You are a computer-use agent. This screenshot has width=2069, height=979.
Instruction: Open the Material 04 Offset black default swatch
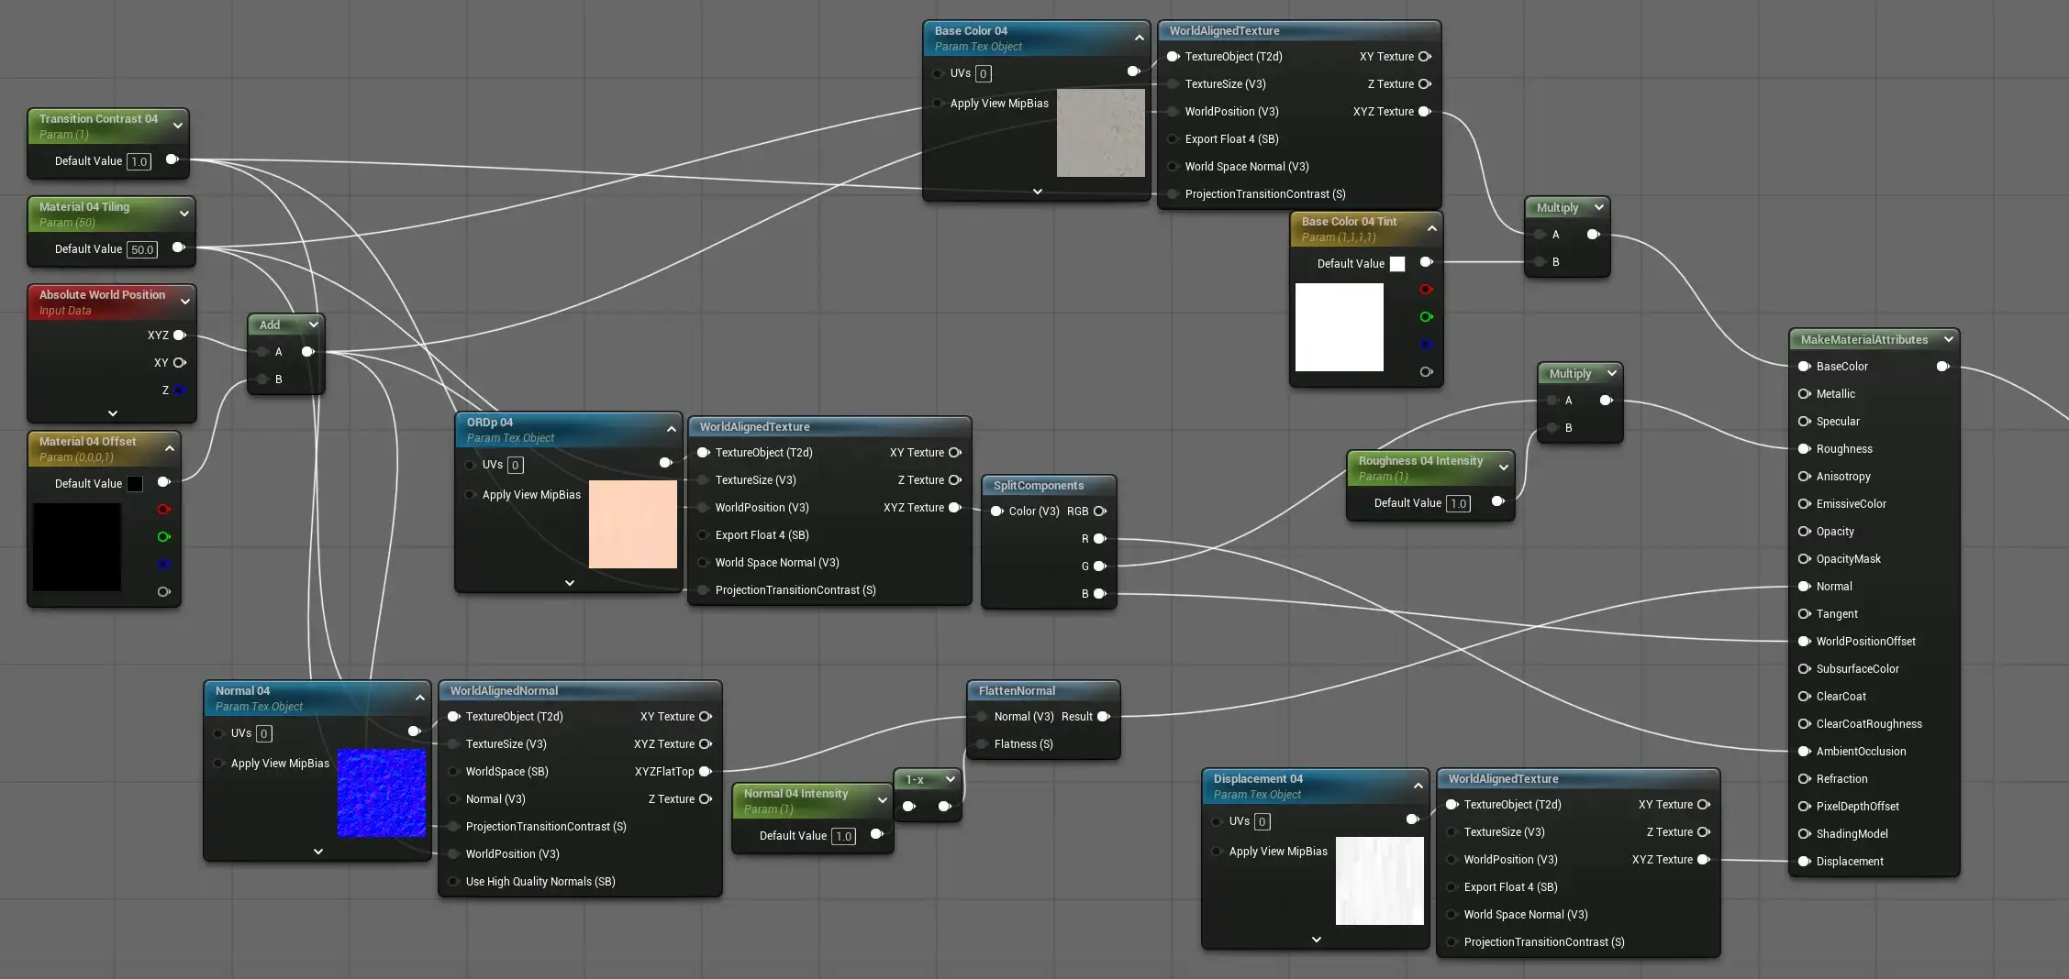click(x=135, y=484)
